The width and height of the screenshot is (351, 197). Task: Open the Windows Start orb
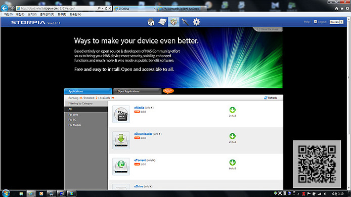(x=6, y=193)
